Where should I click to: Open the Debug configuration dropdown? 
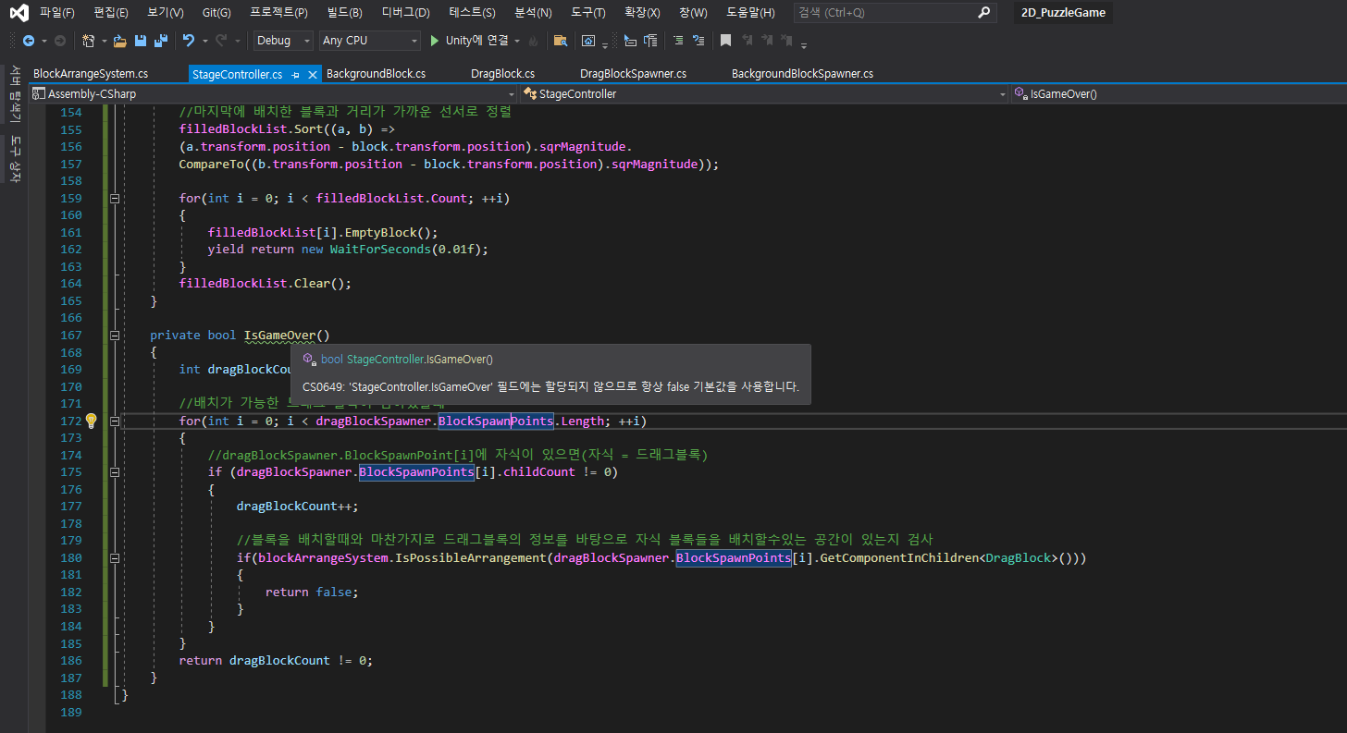pos(283,41)
